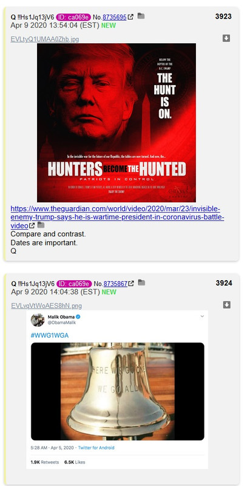Open file link EVLvqVtWoAES8hN.png
Viewport: 250px width, 486px height.
(x=46, y=306)
